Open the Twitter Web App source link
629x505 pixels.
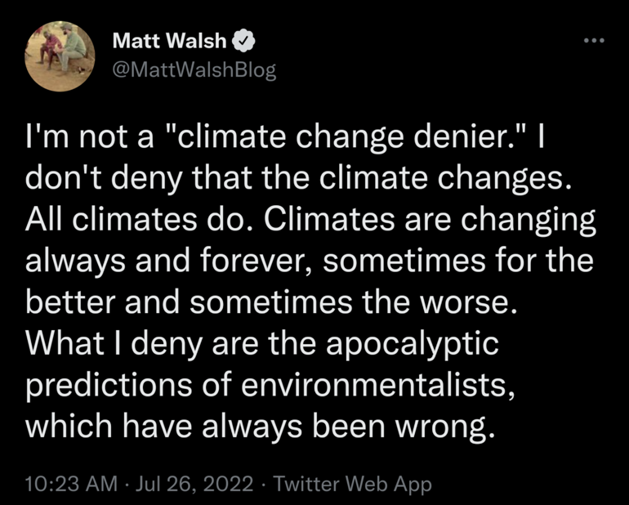click(353, 483)
